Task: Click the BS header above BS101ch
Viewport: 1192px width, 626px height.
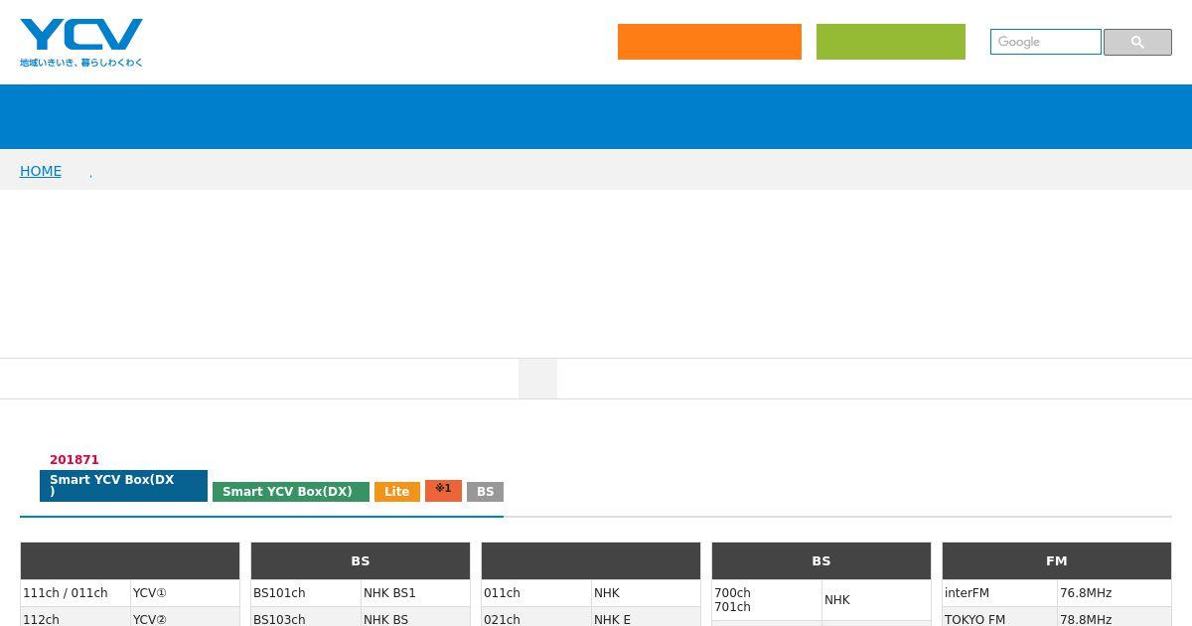Action: pos(361,561)
